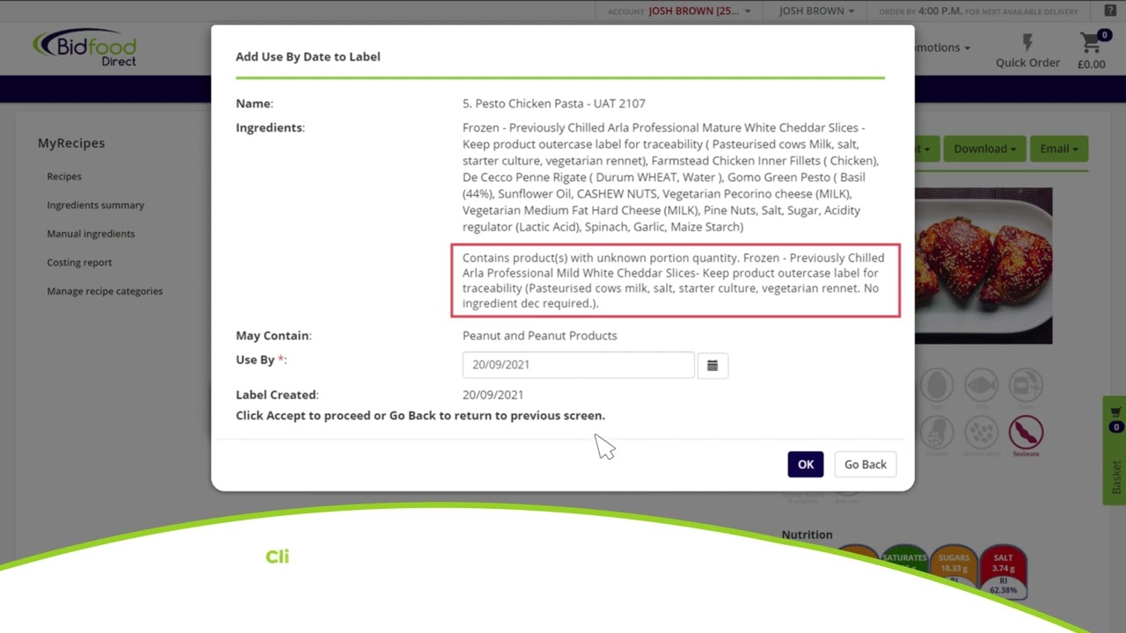Click the OK button in dialog
The height and width of the screenshot is (633, 1126).
pyautogui.click(x=805, y=464)
